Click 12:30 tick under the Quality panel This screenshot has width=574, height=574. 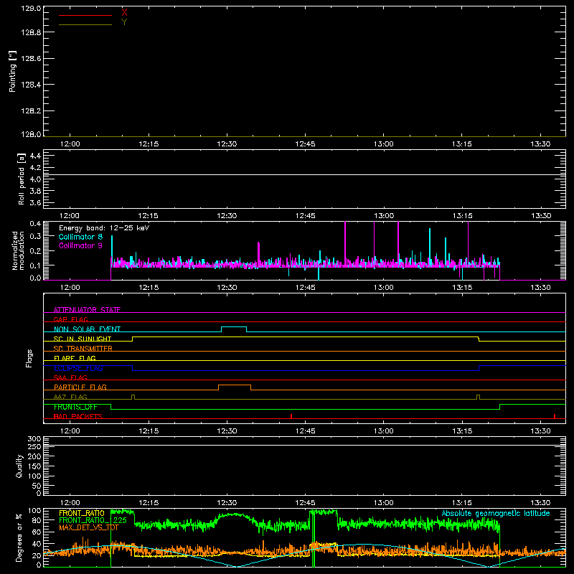tap(227, 503)
